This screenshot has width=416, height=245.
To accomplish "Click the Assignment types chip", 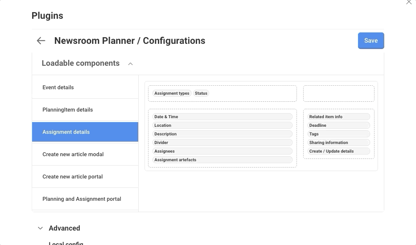I will click(172, 93).
